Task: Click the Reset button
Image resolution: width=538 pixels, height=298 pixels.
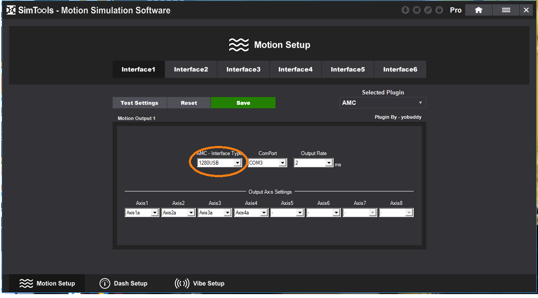Action: [x=189, y=103]
